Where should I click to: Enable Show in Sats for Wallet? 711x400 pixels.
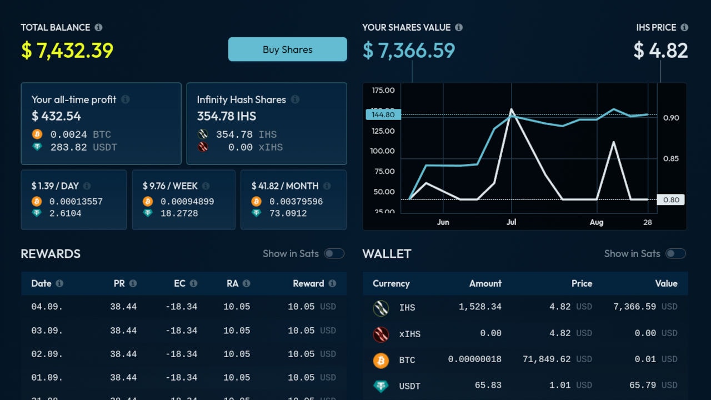pos(676,254)
